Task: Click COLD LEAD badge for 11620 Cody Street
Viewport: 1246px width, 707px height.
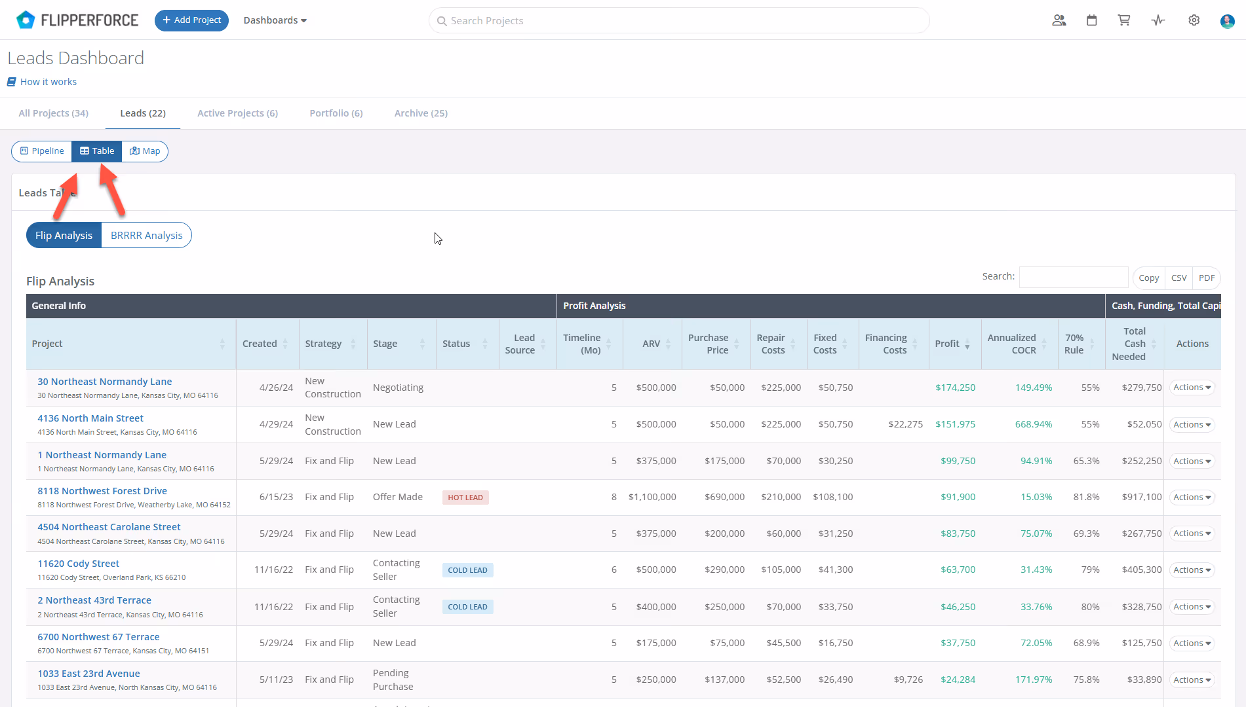Action: [468, 570]
